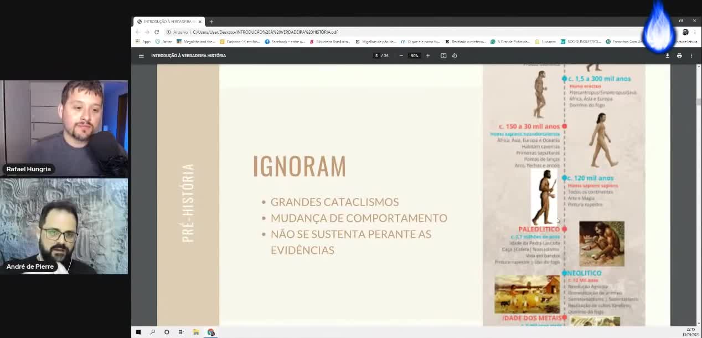Open the Apps bookmarks shortcut
The width and height of the screenshot is (702, 338).
[x=143, y=42]
